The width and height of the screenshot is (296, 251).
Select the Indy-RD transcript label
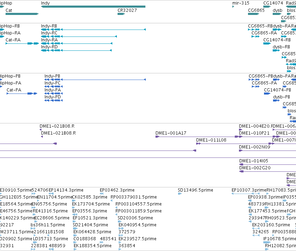click(x=49, y=47)
